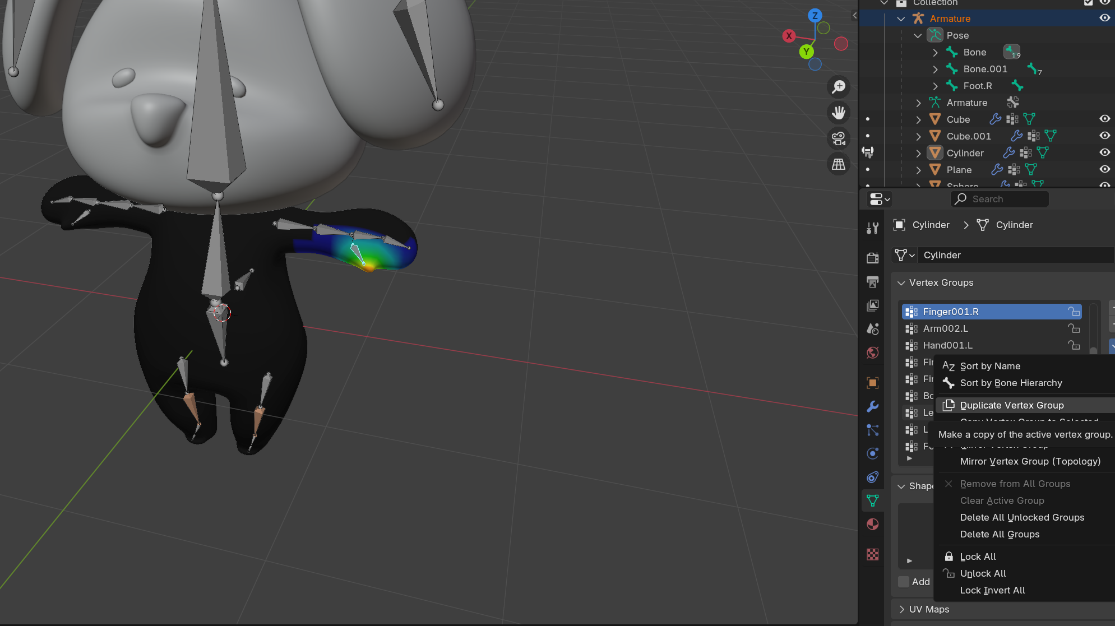The width and height of the screenshot is (1115, 626).
Task: Click Lock Invert All option
Action: coord(992,590)
